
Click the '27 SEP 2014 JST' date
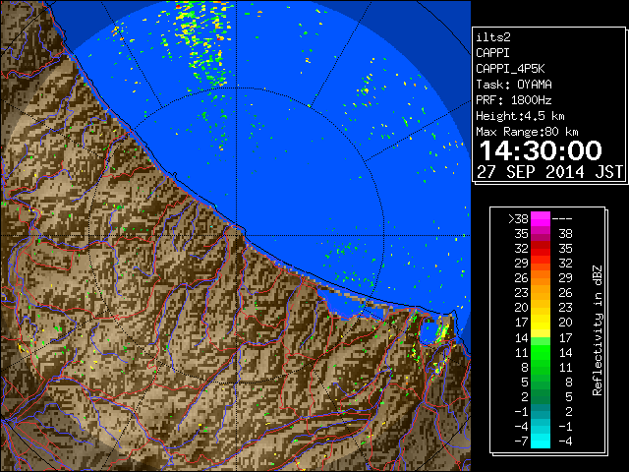coord(550,172)
